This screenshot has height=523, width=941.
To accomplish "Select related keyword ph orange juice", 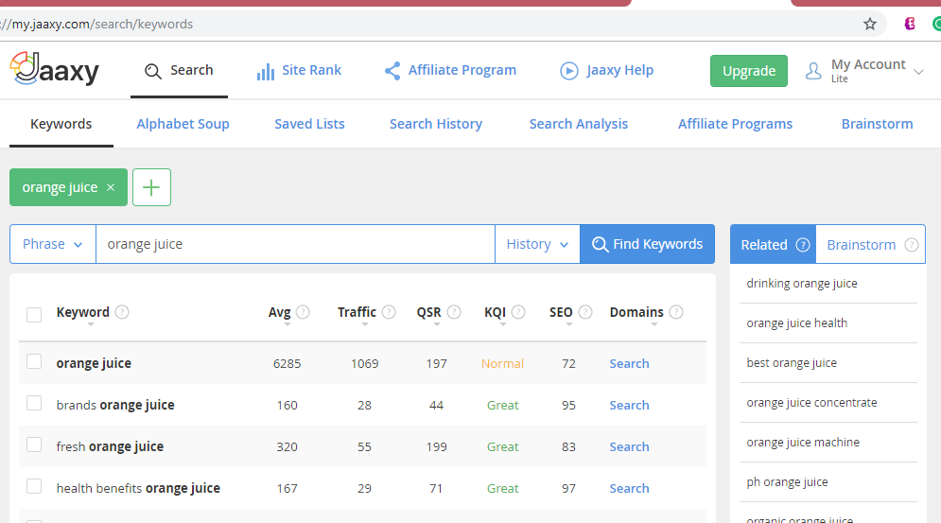I will 787,481.
